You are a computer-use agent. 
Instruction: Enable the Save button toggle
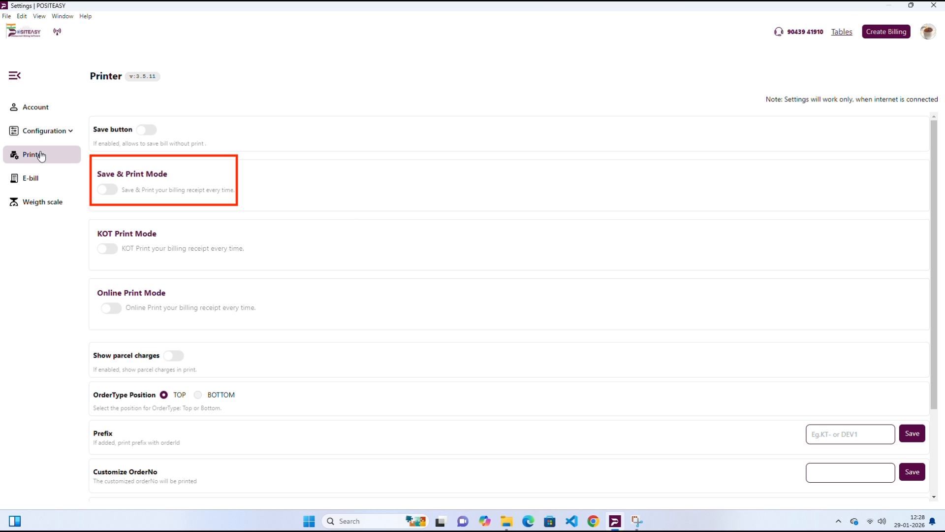(146, 130)
